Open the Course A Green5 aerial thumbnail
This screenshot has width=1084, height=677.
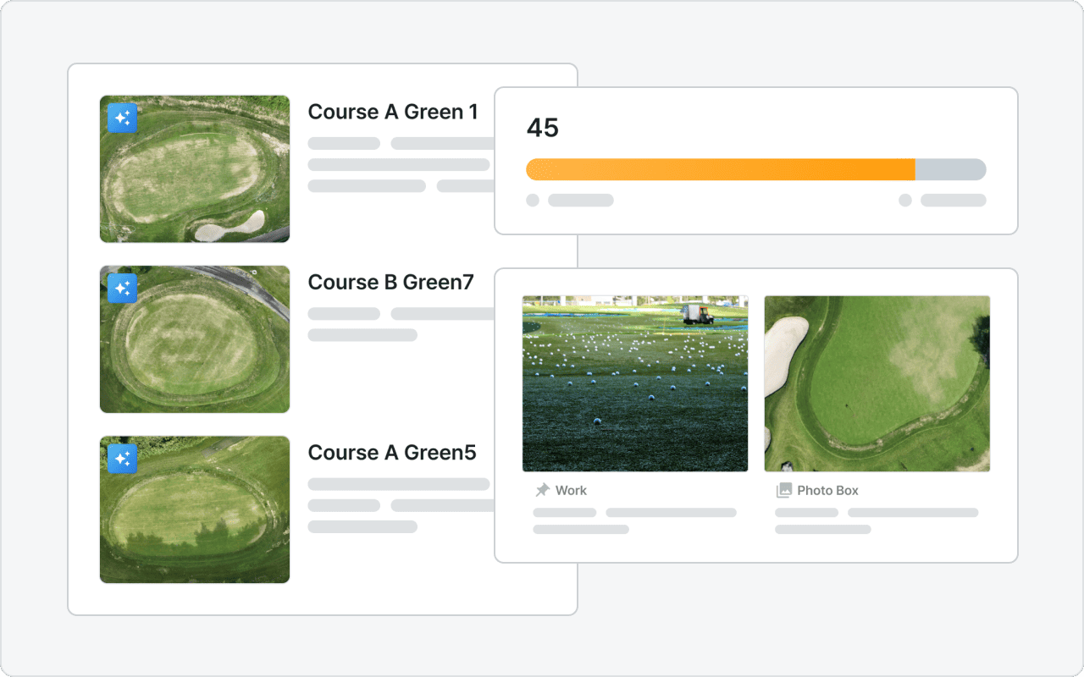point(195,509)
